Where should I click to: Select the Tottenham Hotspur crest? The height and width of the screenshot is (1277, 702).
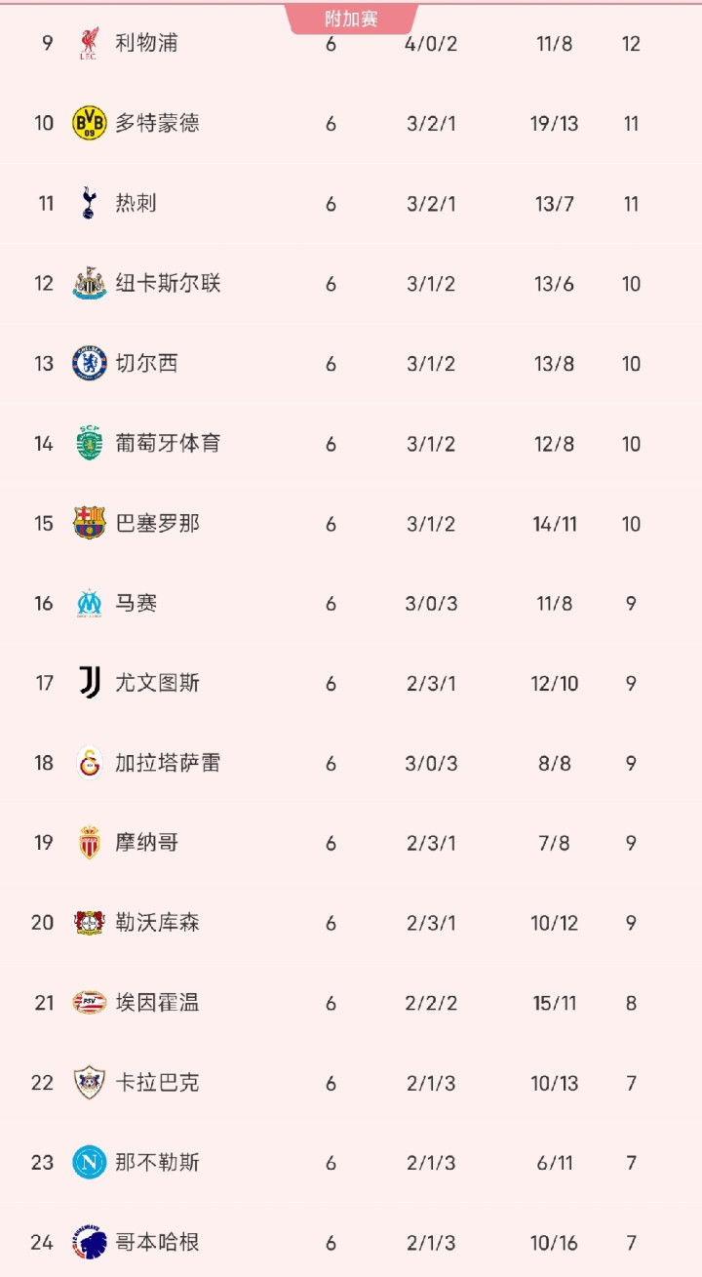click(x=89, y=204)
